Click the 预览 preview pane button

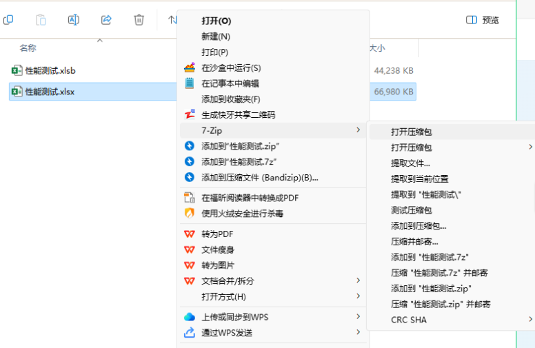coord(483,20)
